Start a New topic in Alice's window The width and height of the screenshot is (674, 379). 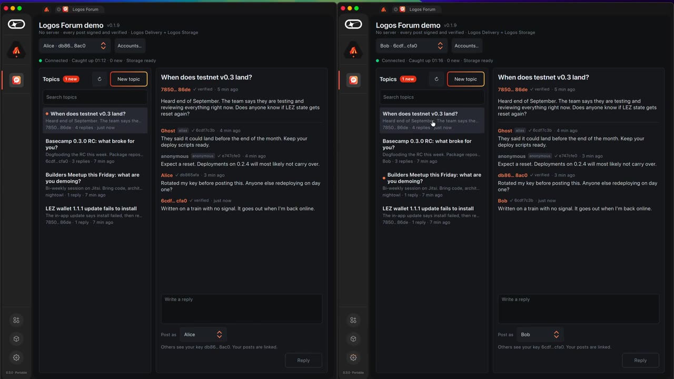pos(128,79)
